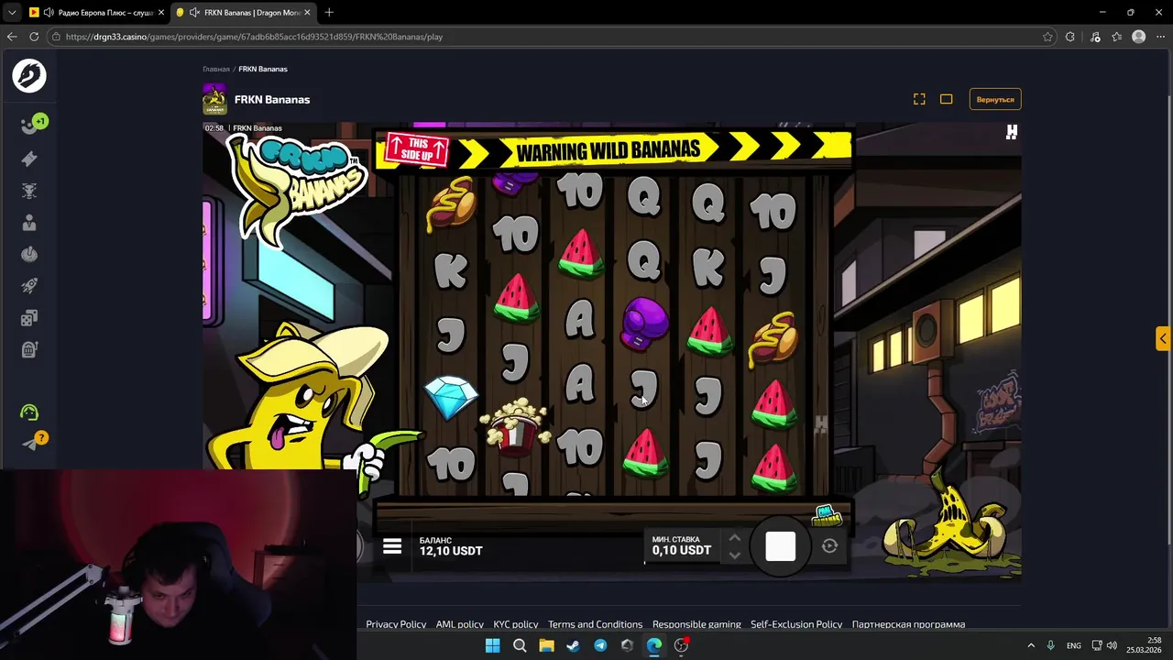Screen dimensions: 1173x660
Task: Decrease bet with the down arrow
Action: coord(734,555)
